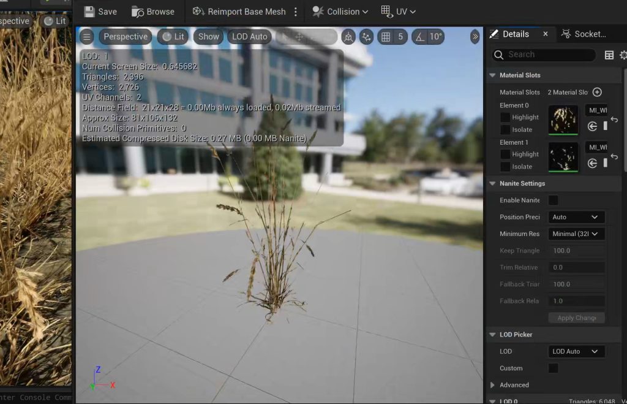Click Lit button in left viewport
627x404 pixels.
point(55,21)
